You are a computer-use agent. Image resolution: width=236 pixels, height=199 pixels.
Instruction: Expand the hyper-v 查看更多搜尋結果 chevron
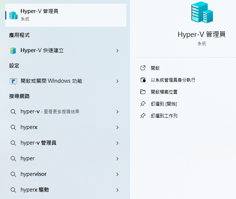tap(117, 112)
